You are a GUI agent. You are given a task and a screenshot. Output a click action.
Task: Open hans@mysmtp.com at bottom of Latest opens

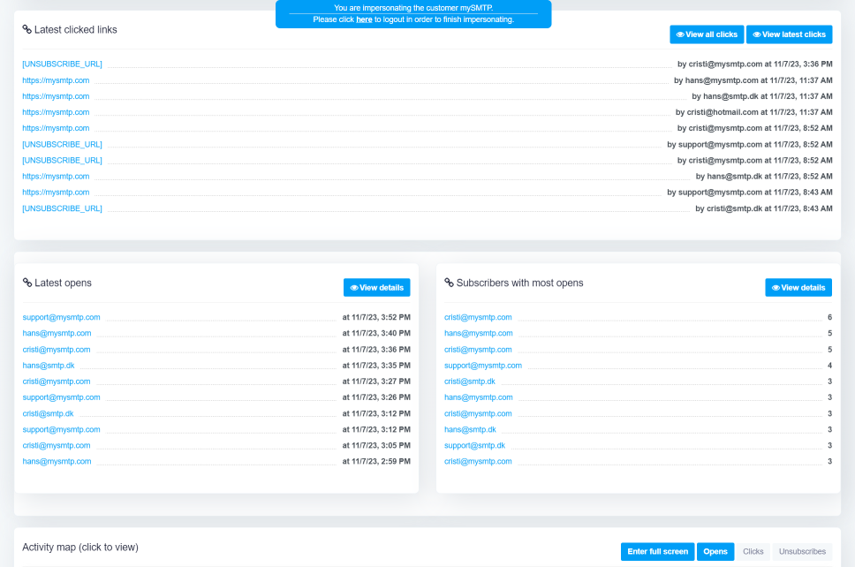pyautogui.click(x=57, y=462)
